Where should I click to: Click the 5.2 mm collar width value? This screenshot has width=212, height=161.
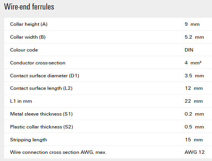coord(194,37)
